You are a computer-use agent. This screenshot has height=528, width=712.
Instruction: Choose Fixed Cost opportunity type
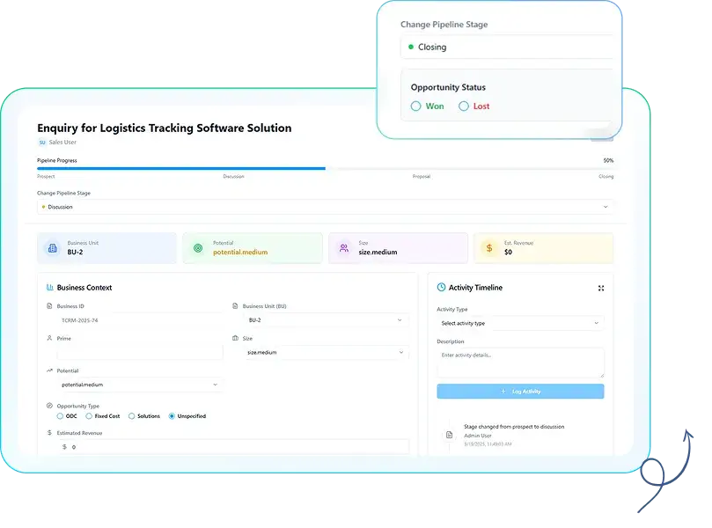(x=89, y=416)
